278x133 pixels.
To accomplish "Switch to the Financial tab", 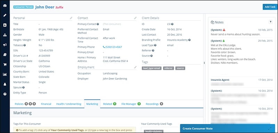I will click(46, 104).
